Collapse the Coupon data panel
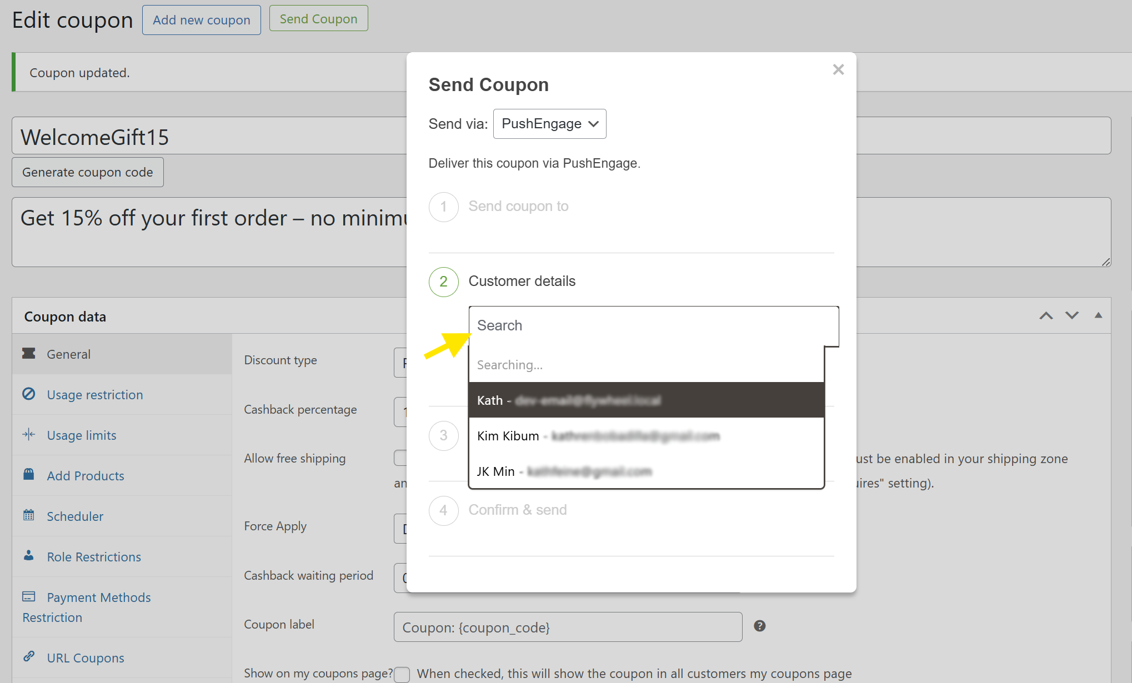Screen dimensions: 1132x683 point(1098,315)
